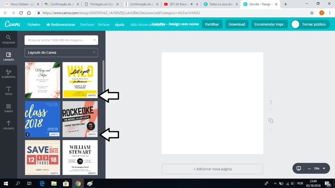Select the Layouts sidebar tab
Viewport: 335px width, 188px height.
(8, 56)
